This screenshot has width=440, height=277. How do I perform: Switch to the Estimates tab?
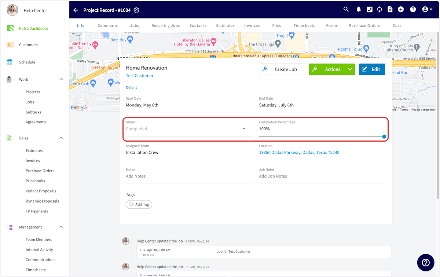click(x=225, y=26)
